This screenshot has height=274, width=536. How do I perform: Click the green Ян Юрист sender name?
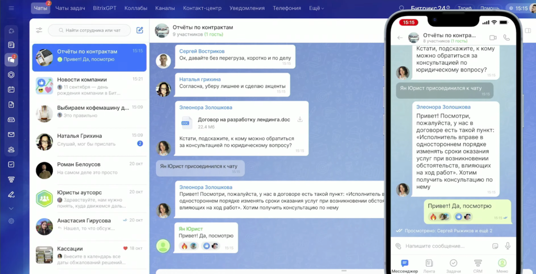click(191, 229)
